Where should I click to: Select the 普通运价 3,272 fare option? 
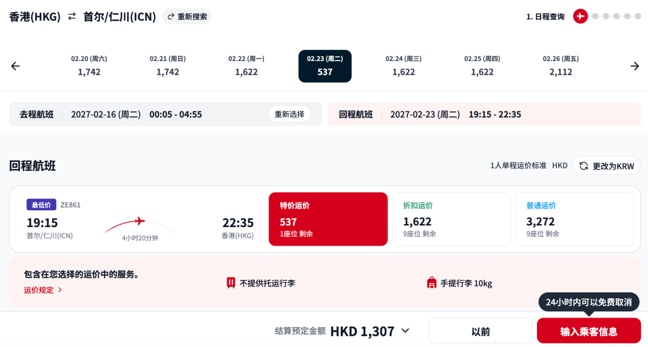point(574,219)
